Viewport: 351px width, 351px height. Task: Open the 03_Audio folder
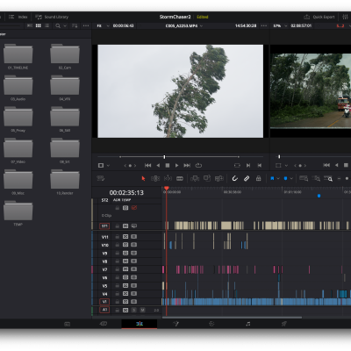pos(18,85)
